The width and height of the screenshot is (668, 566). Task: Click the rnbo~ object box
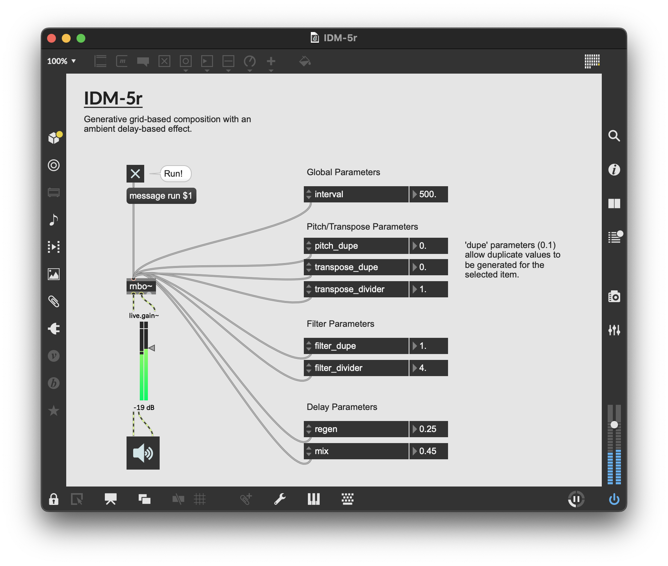[141, 286]
